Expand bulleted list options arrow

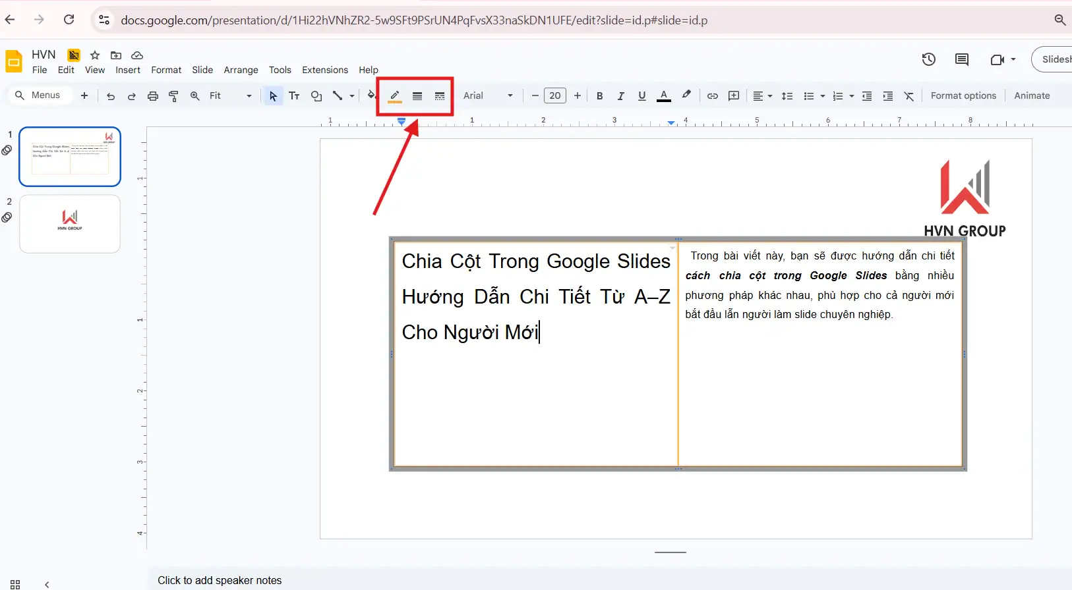click(x=823, y=96)
